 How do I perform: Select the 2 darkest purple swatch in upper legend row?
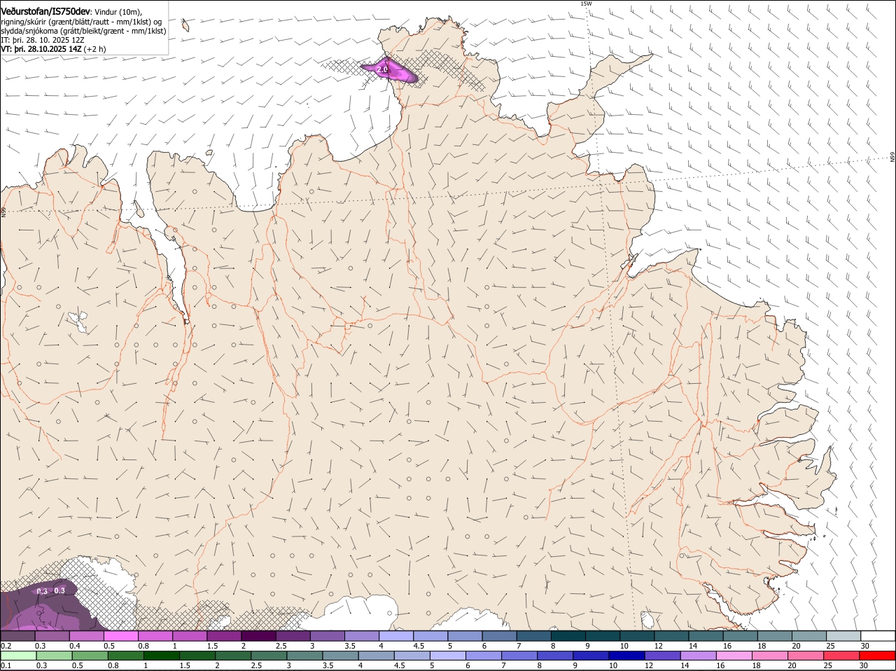click(258, 635)
